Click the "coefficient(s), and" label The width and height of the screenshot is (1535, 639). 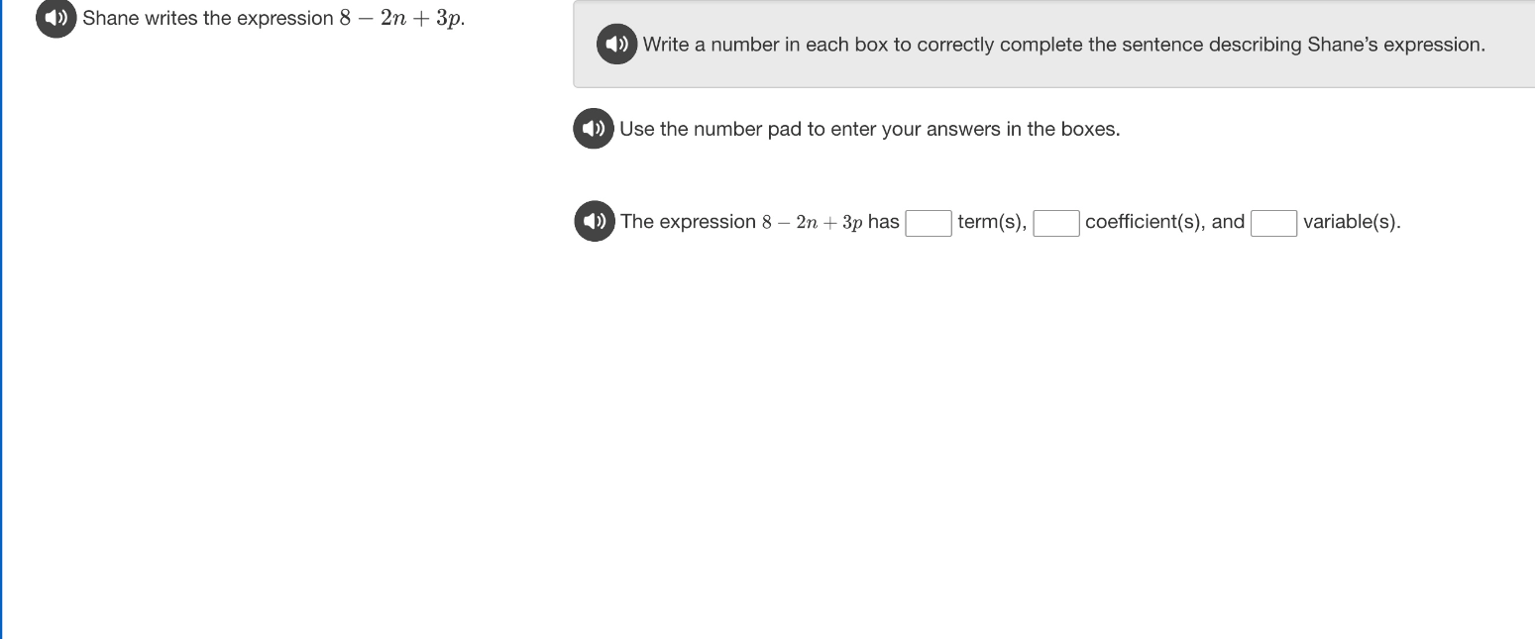pos(1165,222)
